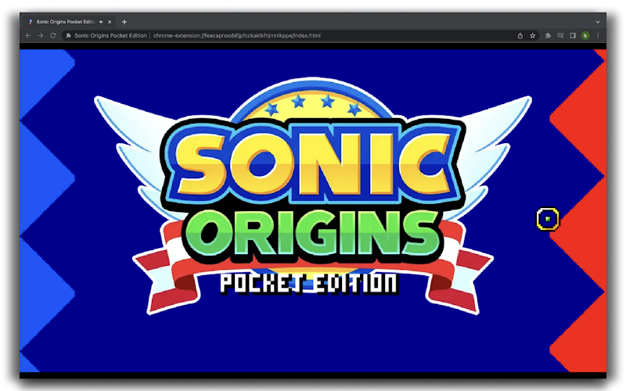Click the yellow ring in the game
This screenshot has height=391, width=626.
coord(548,219)
